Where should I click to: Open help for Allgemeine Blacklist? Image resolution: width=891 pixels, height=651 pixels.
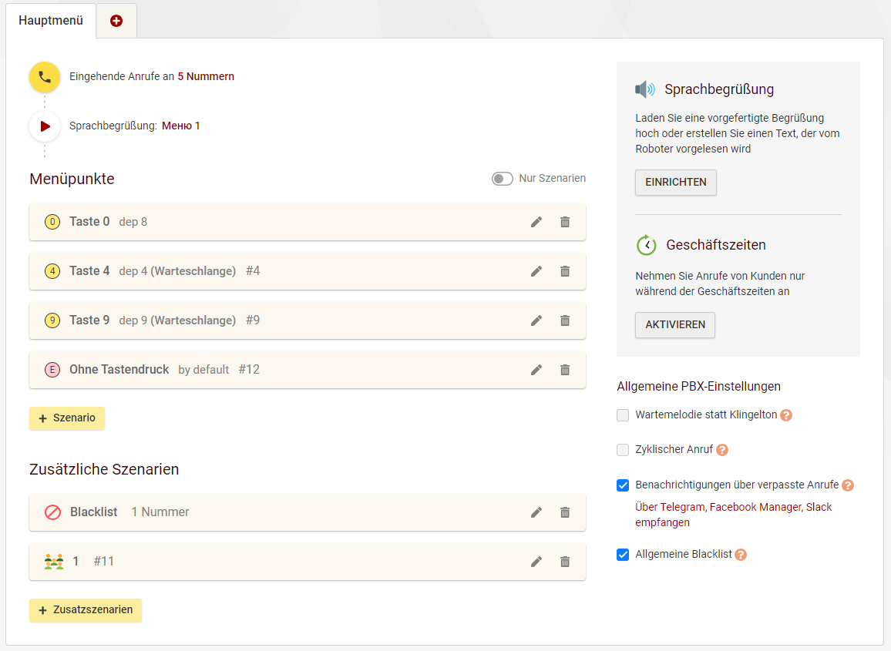[741, 555]
